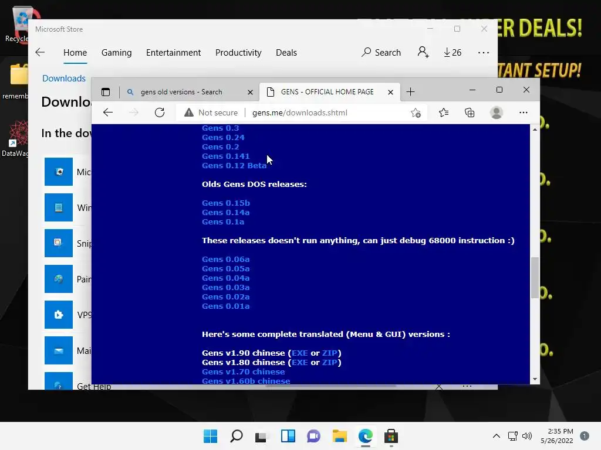Viewport: 601px width, 450px height.
Task: Download the Gens 0.141 link
Action: pyautogui.click(x=226, y=156)
